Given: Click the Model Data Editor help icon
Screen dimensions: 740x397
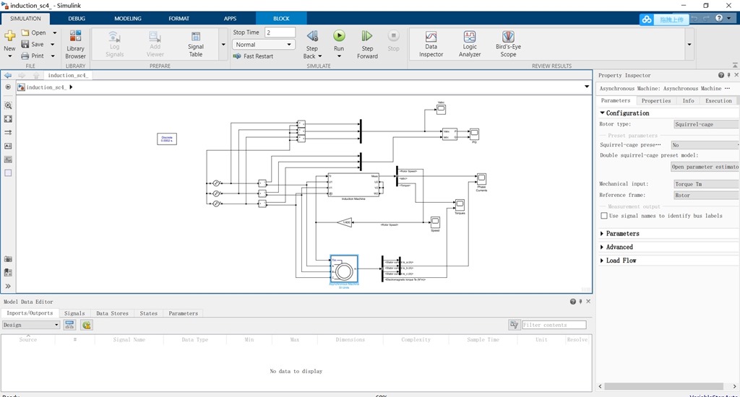Looking at the screenshot, I should pos(573,302).
